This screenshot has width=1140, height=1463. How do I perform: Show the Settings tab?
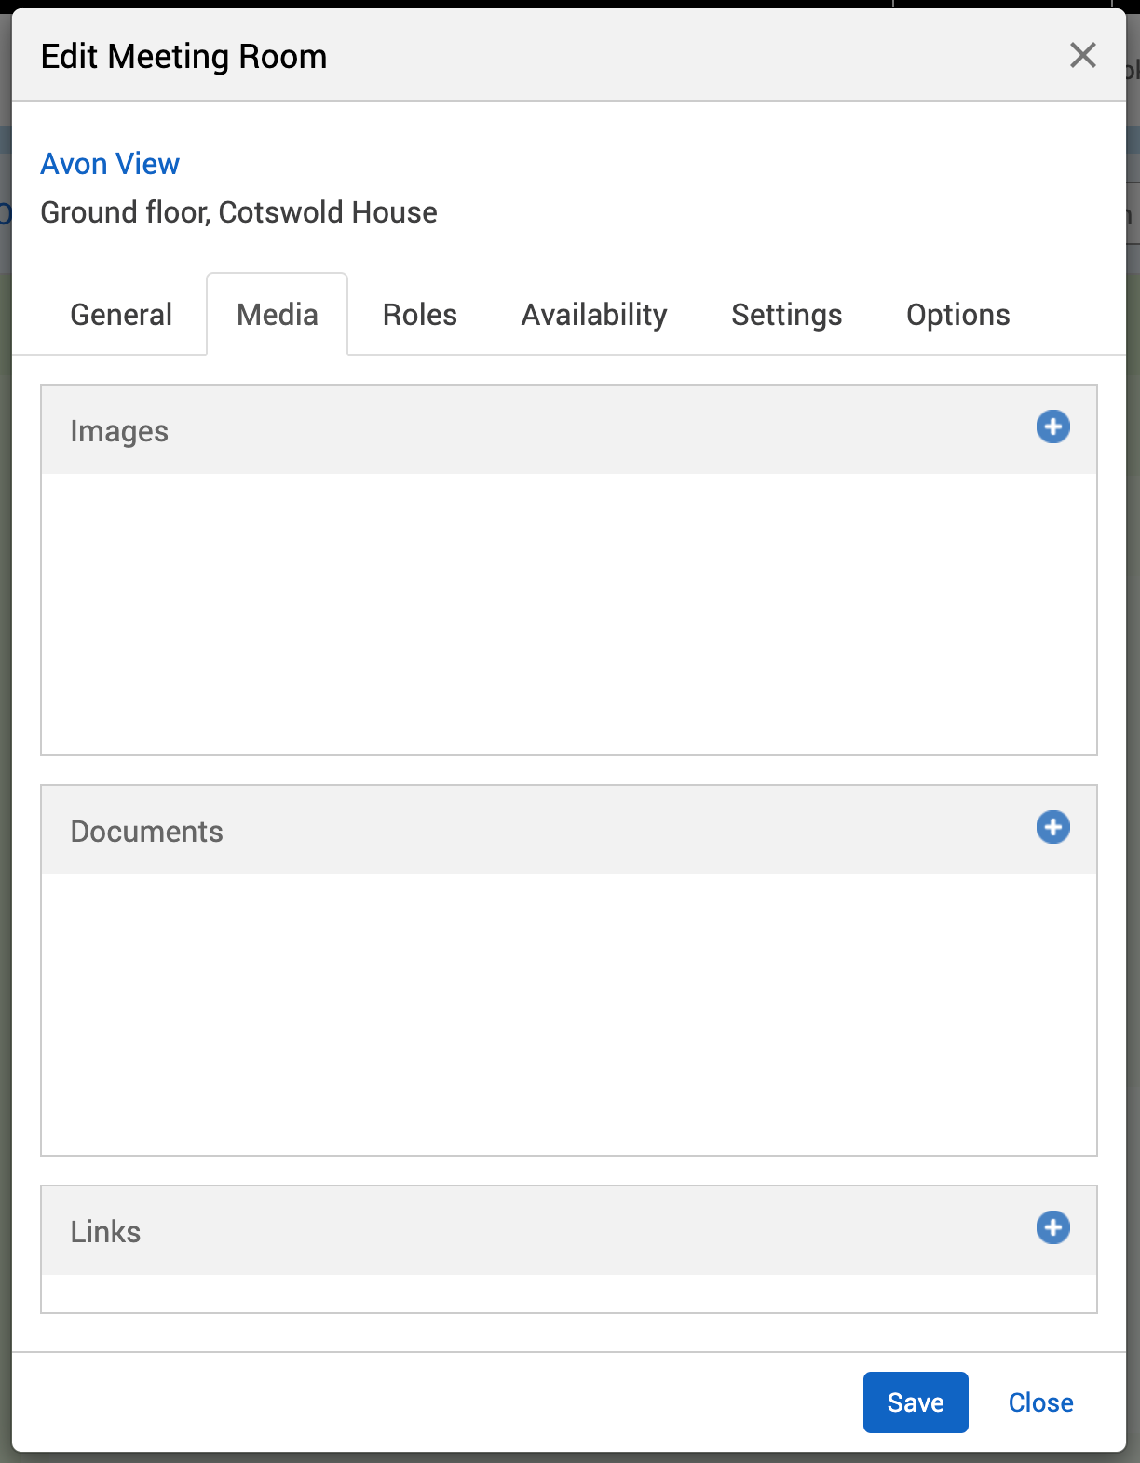coord(786,315)
